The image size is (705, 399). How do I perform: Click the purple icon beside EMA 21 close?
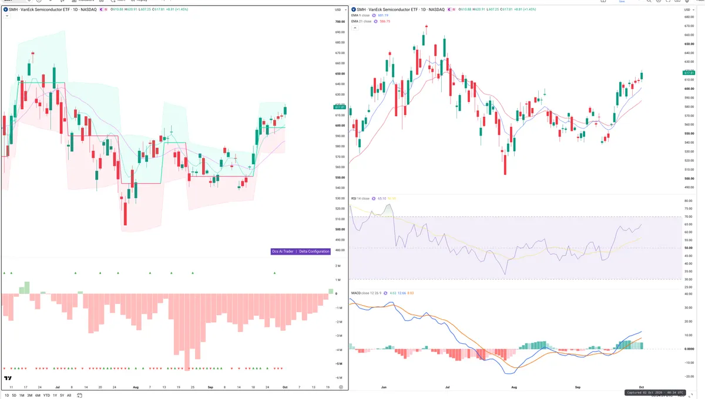377,21
